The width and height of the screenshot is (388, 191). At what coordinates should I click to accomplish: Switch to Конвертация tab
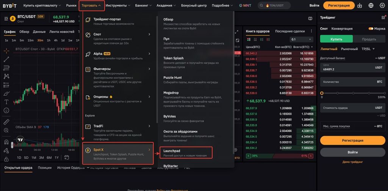pyautogui.click(x=342, y=29)
